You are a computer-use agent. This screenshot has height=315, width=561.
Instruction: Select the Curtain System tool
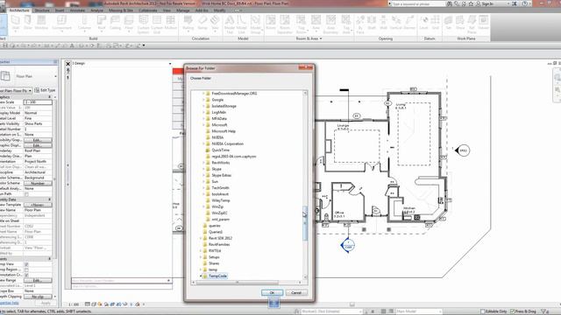[x=143, y=24]
